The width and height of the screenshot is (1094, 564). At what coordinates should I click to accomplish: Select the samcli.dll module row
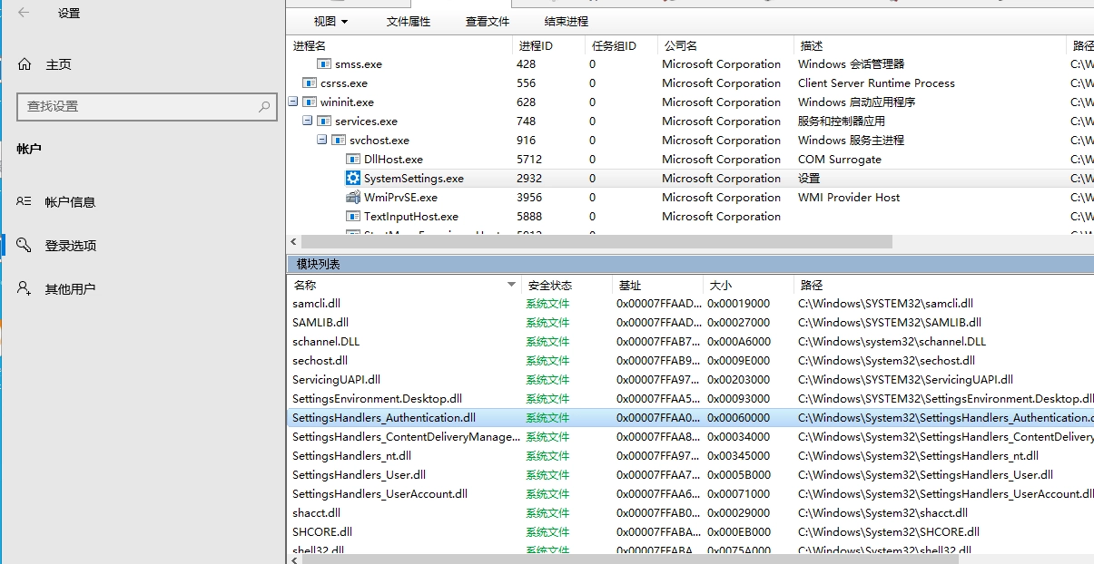click(x=690, y=304)
